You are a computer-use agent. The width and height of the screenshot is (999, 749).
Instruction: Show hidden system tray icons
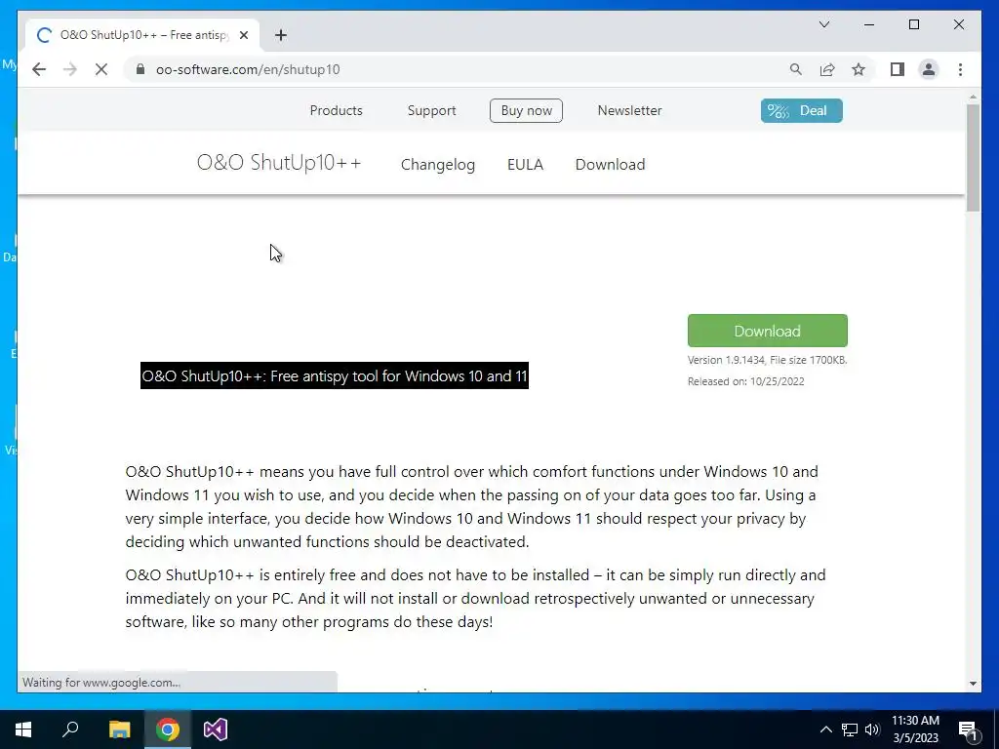click(x=825, y=729)
